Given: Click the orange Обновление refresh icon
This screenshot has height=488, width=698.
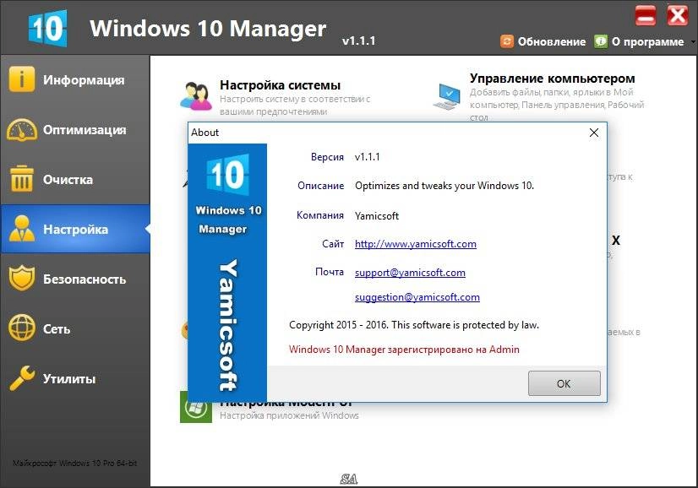Looking at the screenshot, I should pos(506,41).
